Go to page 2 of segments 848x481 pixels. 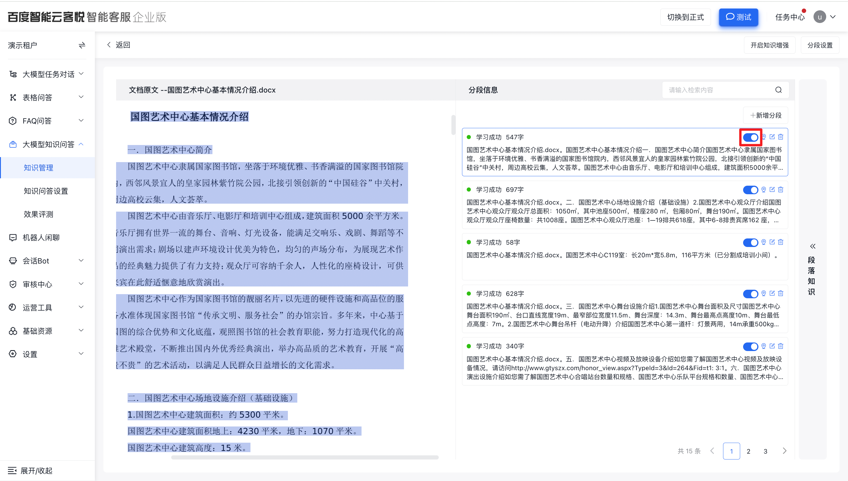click(x=749, y=451)
